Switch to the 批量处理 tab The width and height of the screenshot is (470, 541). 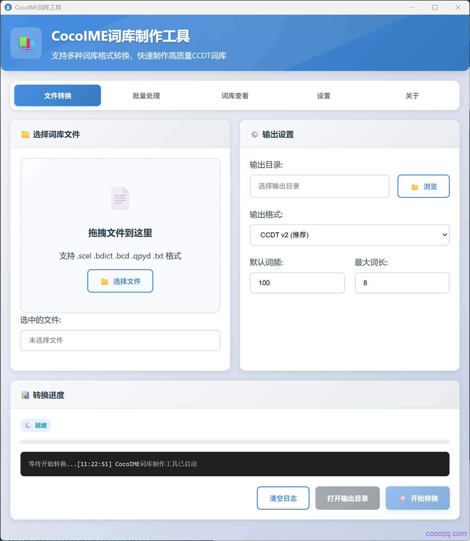click(x=146, y=96)
